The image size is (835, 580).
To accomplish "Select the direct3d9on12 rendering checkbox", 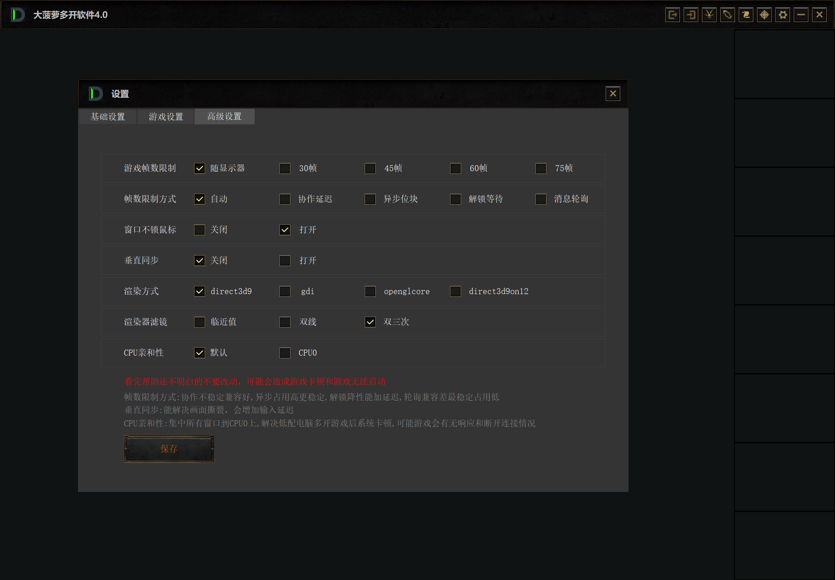I will [456, 291].
